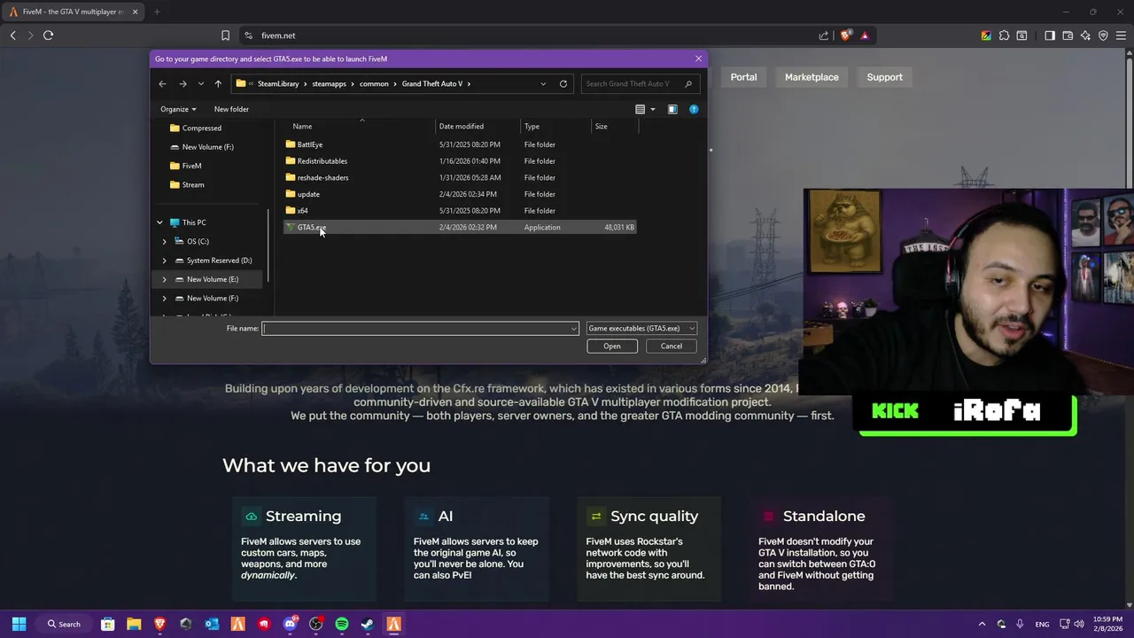Expand New Volume (E:) node
Screen dimensions: 1134x638
coord(164,279)
